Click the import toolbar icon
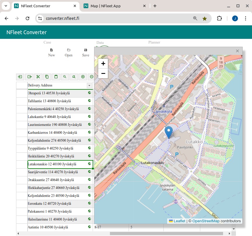The height and width of the screenshot is (236, 252). point(20,77)
